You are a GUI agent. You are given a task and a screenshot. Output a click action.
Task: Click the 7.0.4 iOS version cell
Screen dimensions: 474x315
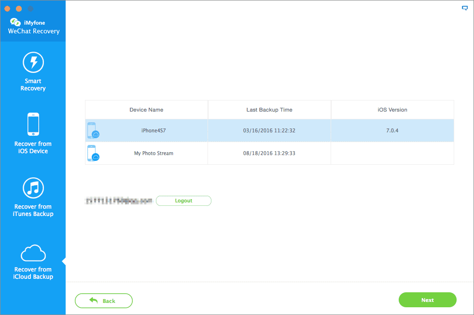click(x=392, y=131)
